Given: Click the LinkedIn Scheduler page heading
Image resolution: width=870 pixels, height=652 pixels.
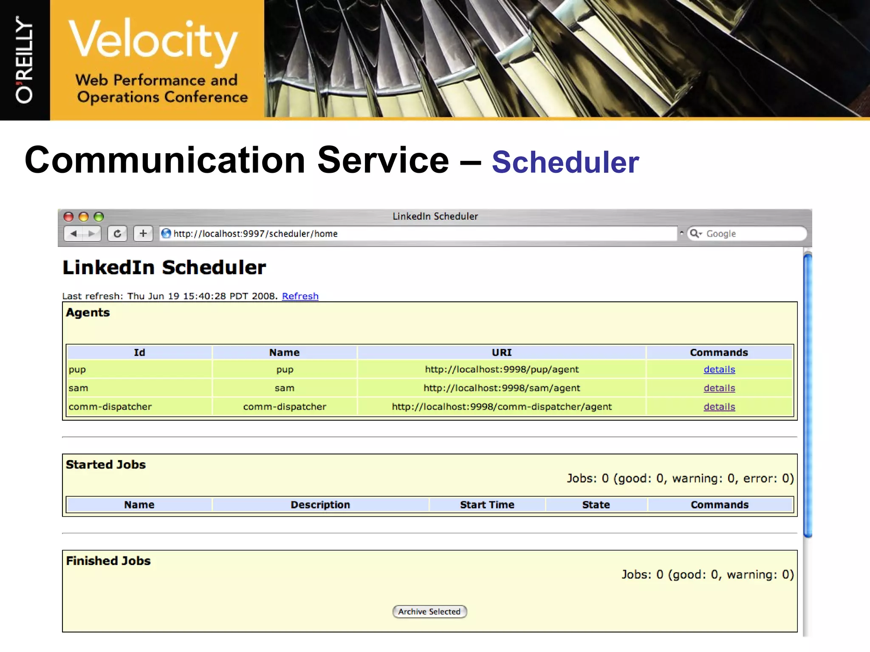Looking at the screenshot, I should (164, 267).
